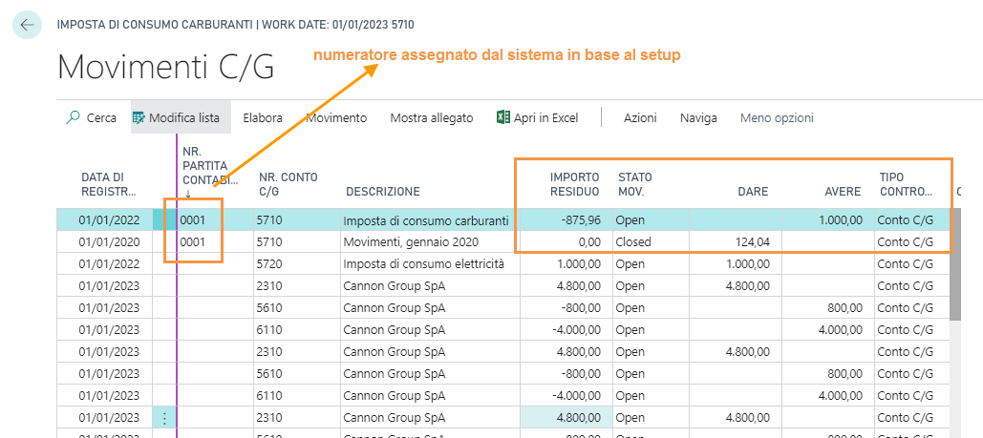Click the back arrow button
983x438 pixels.
(26, 25)
